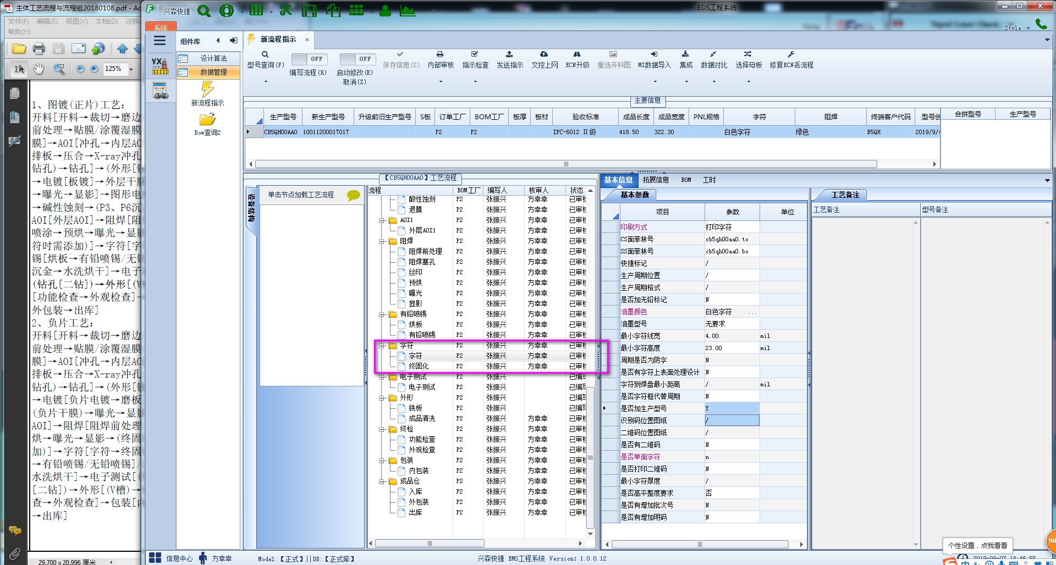Click 型号查询(F) search tool

(x=265, y=60)
